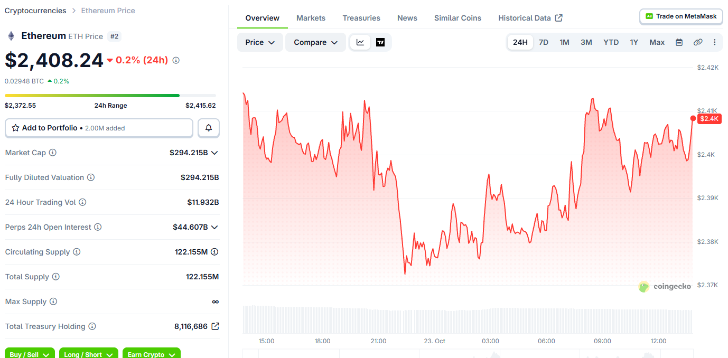Click the 24h Range progress bar

(110, 96)
